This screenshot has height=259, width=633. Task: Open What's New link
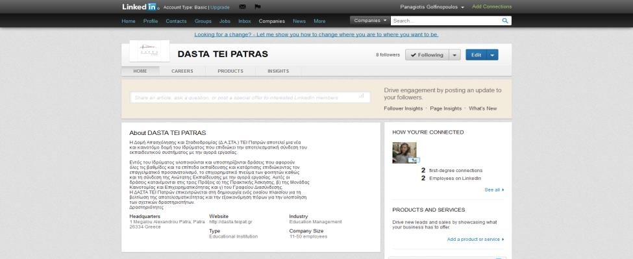point(483,108)
